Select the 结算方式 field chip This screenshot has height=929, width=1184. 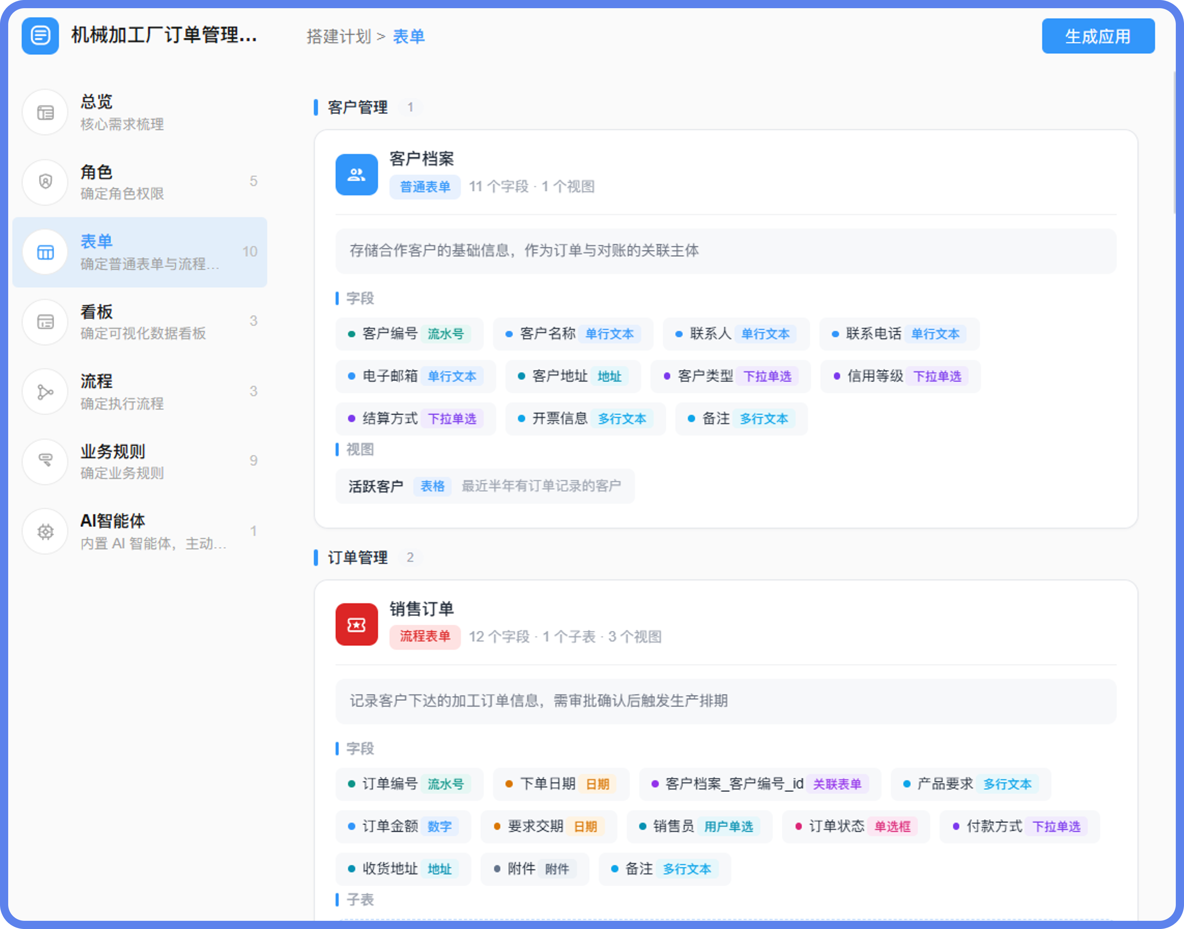coord(415,418)
